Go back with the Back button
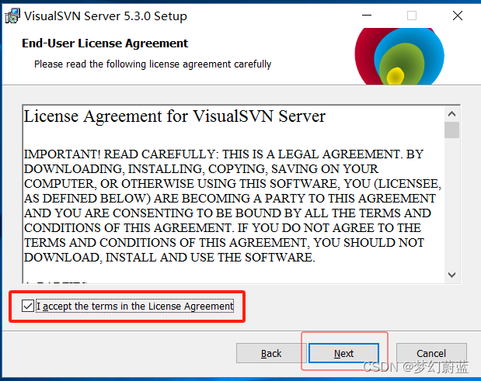 pos(271,353)
